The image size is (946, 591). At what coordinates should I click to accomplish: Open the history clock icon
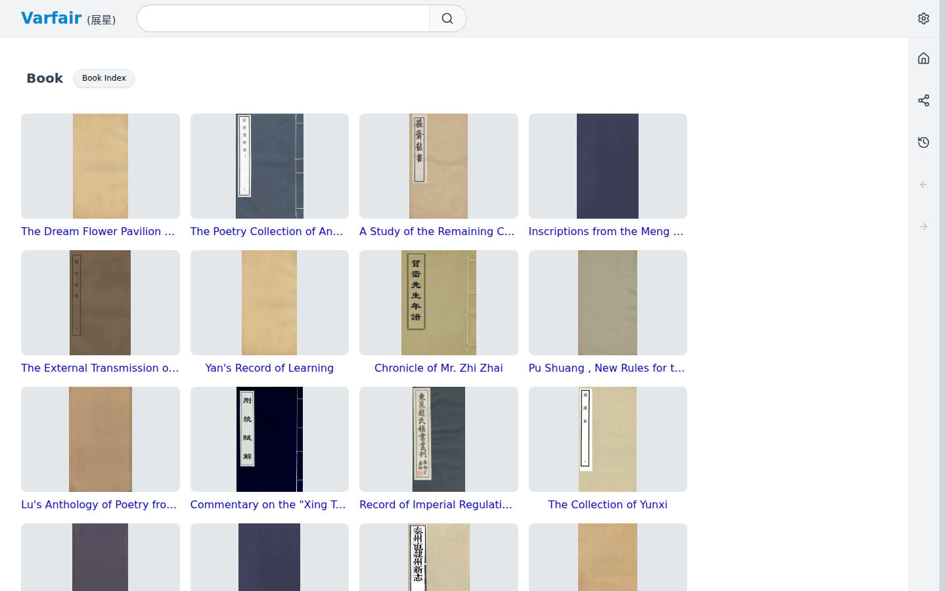pyautogui.click(x=924, y=142)
